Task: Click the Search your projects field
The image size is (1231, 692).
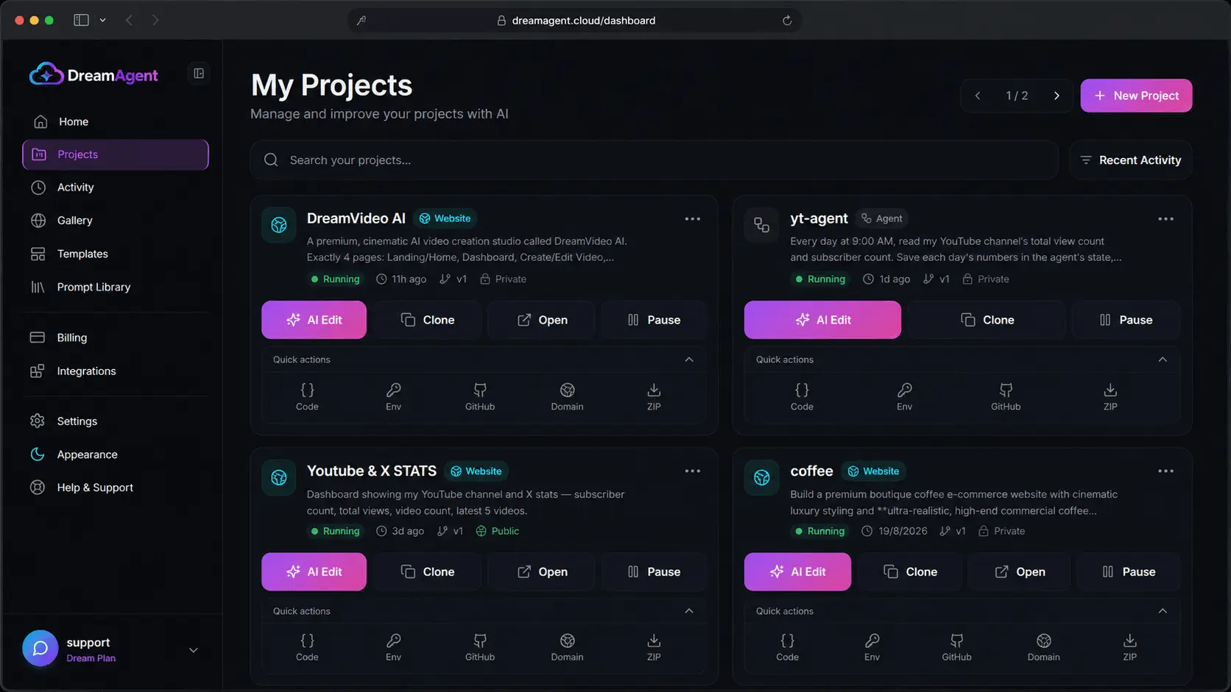Action: coord(654,160)
